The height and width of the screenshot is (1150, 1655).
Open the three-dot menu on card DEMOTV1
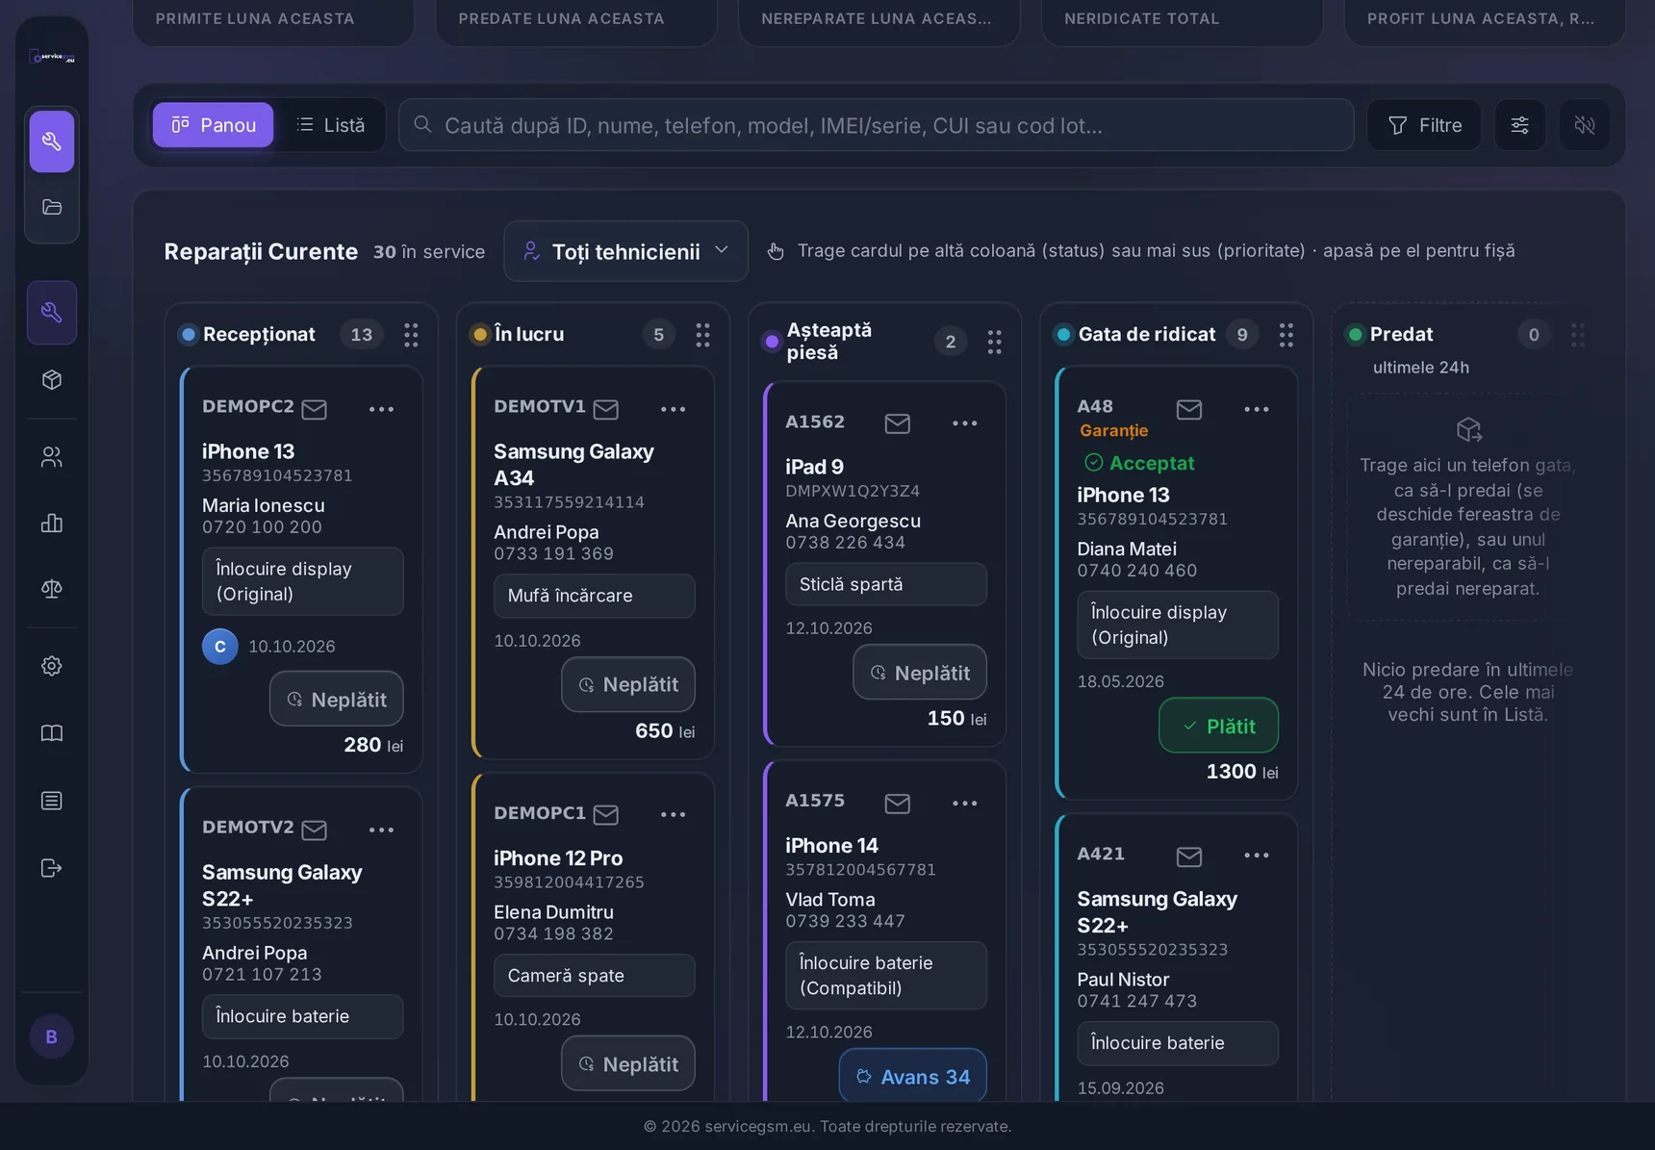point(673,409)
